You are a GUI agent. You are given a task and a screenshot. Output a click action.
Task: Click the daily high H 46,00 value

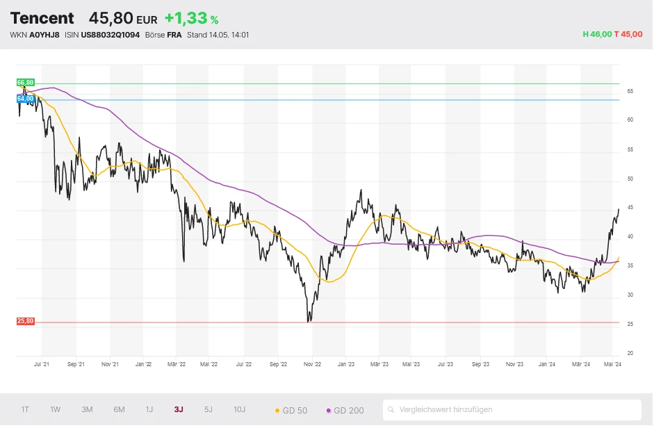click(596, 34)
